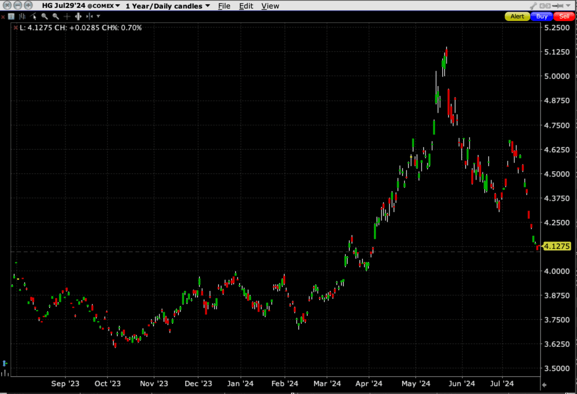Click the blue Buy button
Viewport: 577px width, 394px height.
tap(541, 16)
